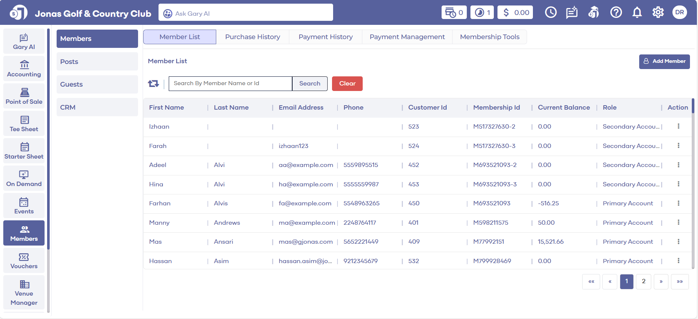Open Tee Sheet in the sidebar
The width and height of the screenshot is (698, 319).
pos(24,124)
